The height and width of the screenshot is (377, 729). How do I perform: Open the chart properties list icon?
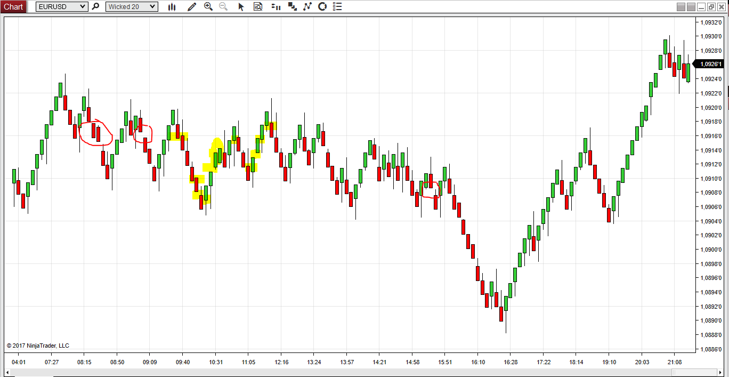(337, 7)
